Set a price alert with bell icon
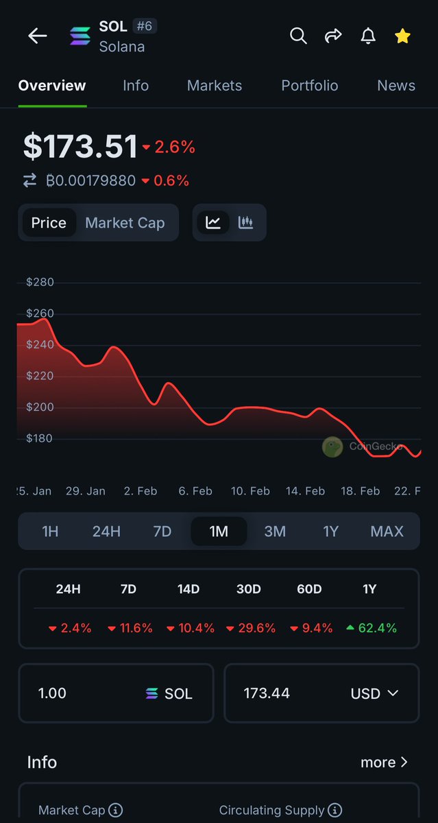438x823 pixels. 368,36
